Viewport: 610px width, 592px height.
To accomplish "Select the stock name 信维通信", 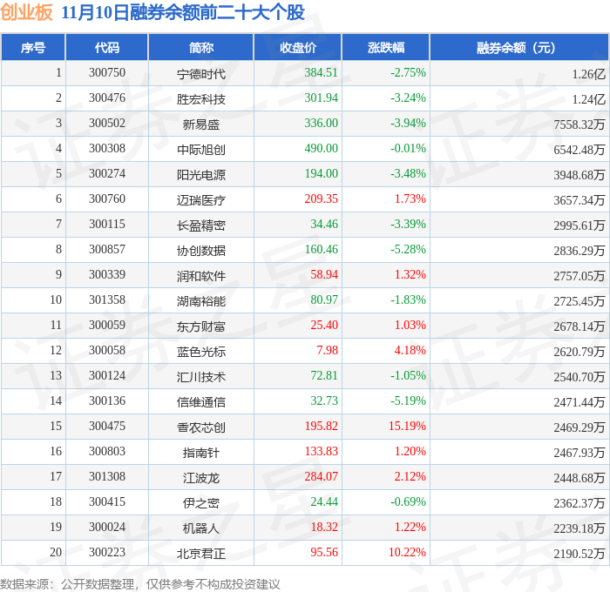I will (201, 402).
